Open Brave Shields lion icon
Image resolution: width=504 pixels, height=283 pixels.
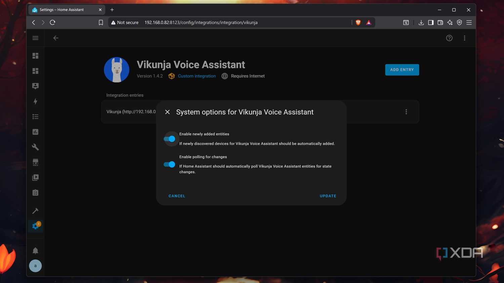click(358, 22)
